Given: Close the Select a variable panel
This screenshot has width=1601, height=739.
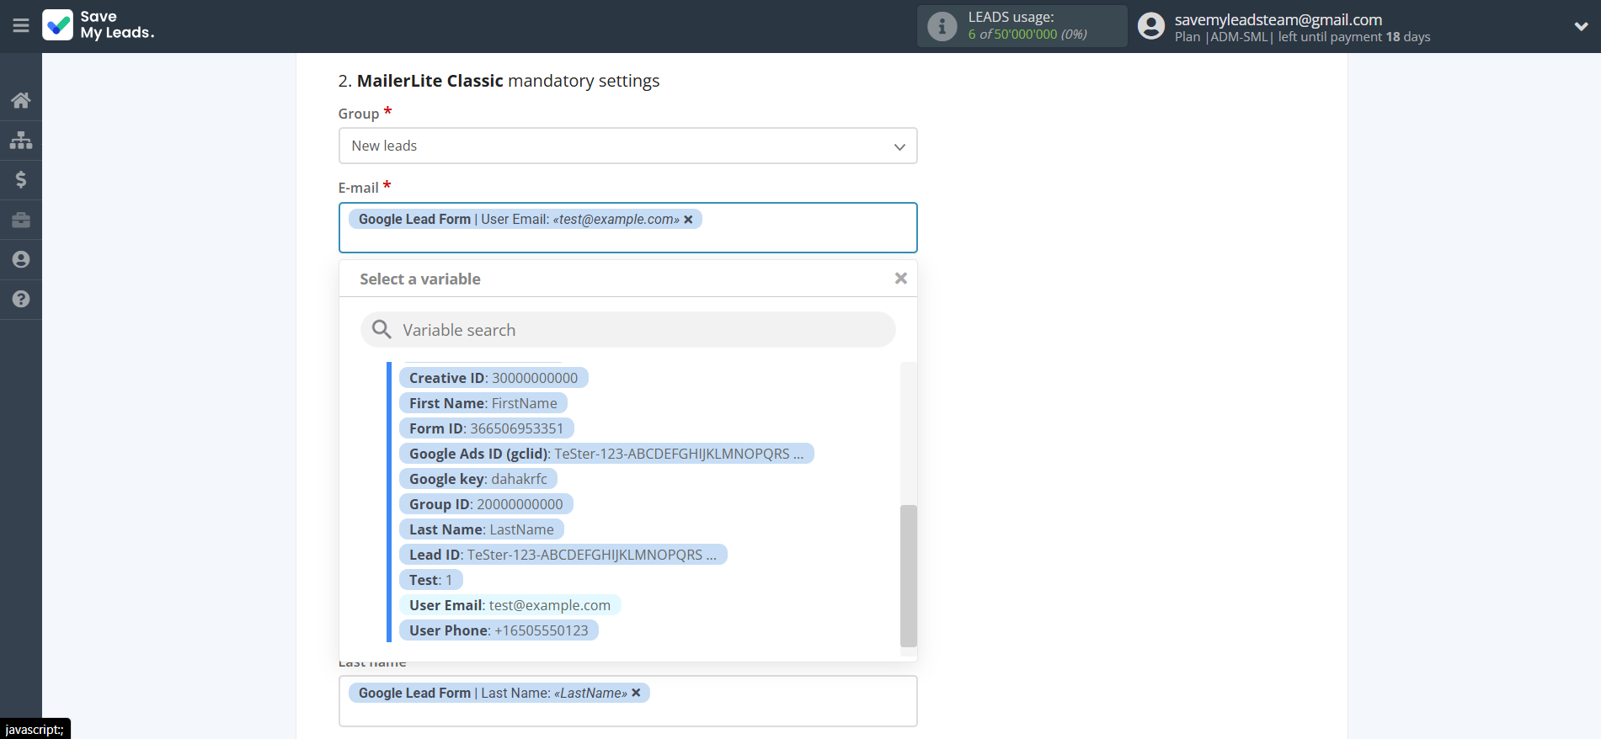Looking at the screenshot, I should point(900,279).
